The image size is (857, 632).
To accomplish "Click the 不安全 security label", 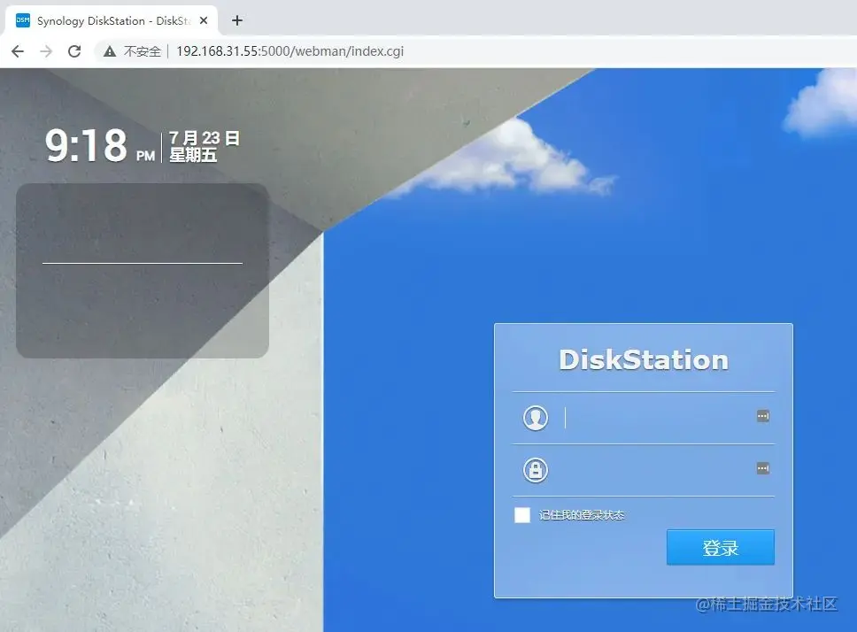I will (143, 51).
